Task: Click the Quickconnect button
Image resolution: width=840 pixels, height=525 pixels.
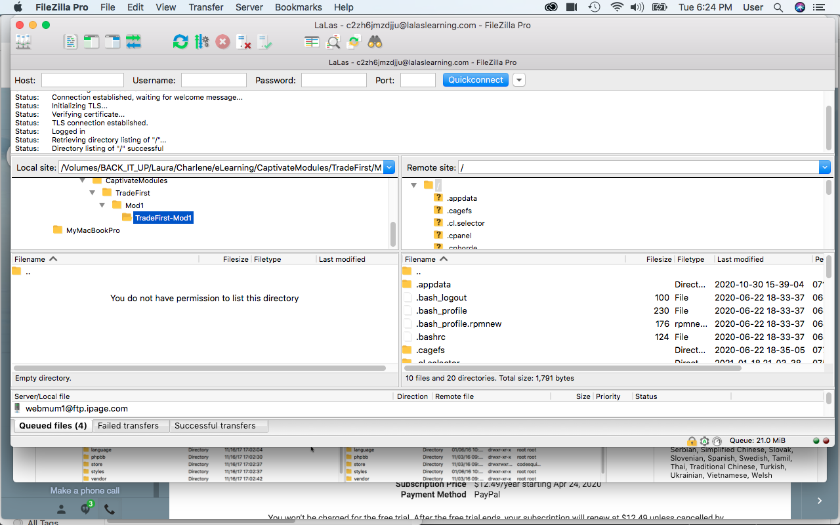Action: pyautogui.click(x=475, y=80)
